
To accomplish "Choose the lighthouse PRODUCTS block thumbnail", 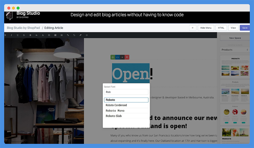I will click(x=235, y=135).
